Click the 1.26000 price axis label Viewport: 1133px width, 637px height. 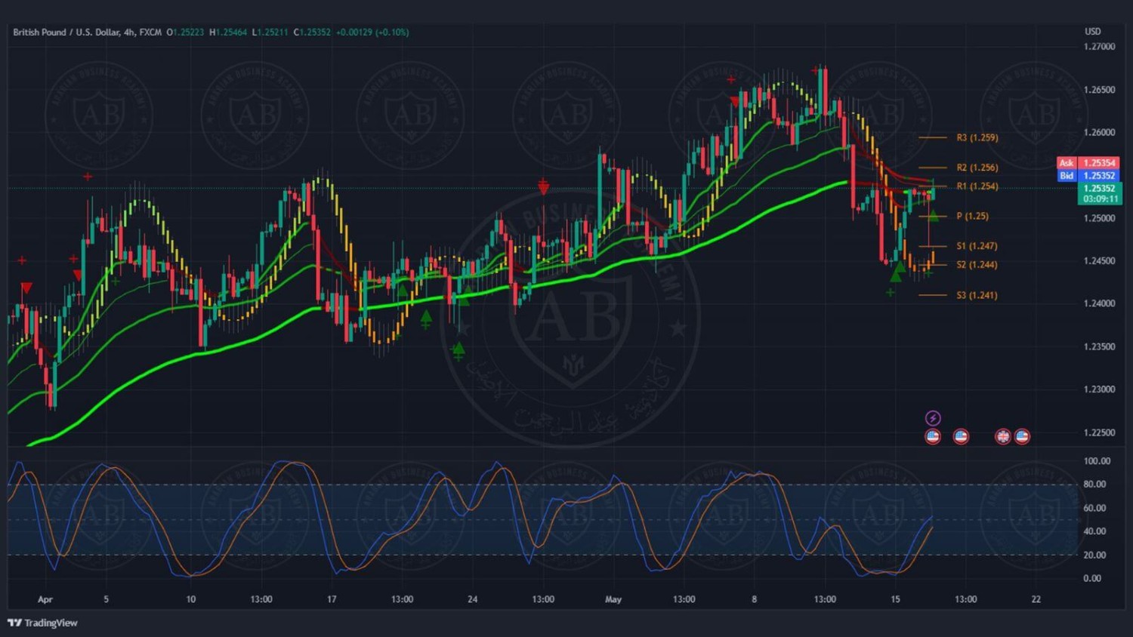(x=1099, y=133)
